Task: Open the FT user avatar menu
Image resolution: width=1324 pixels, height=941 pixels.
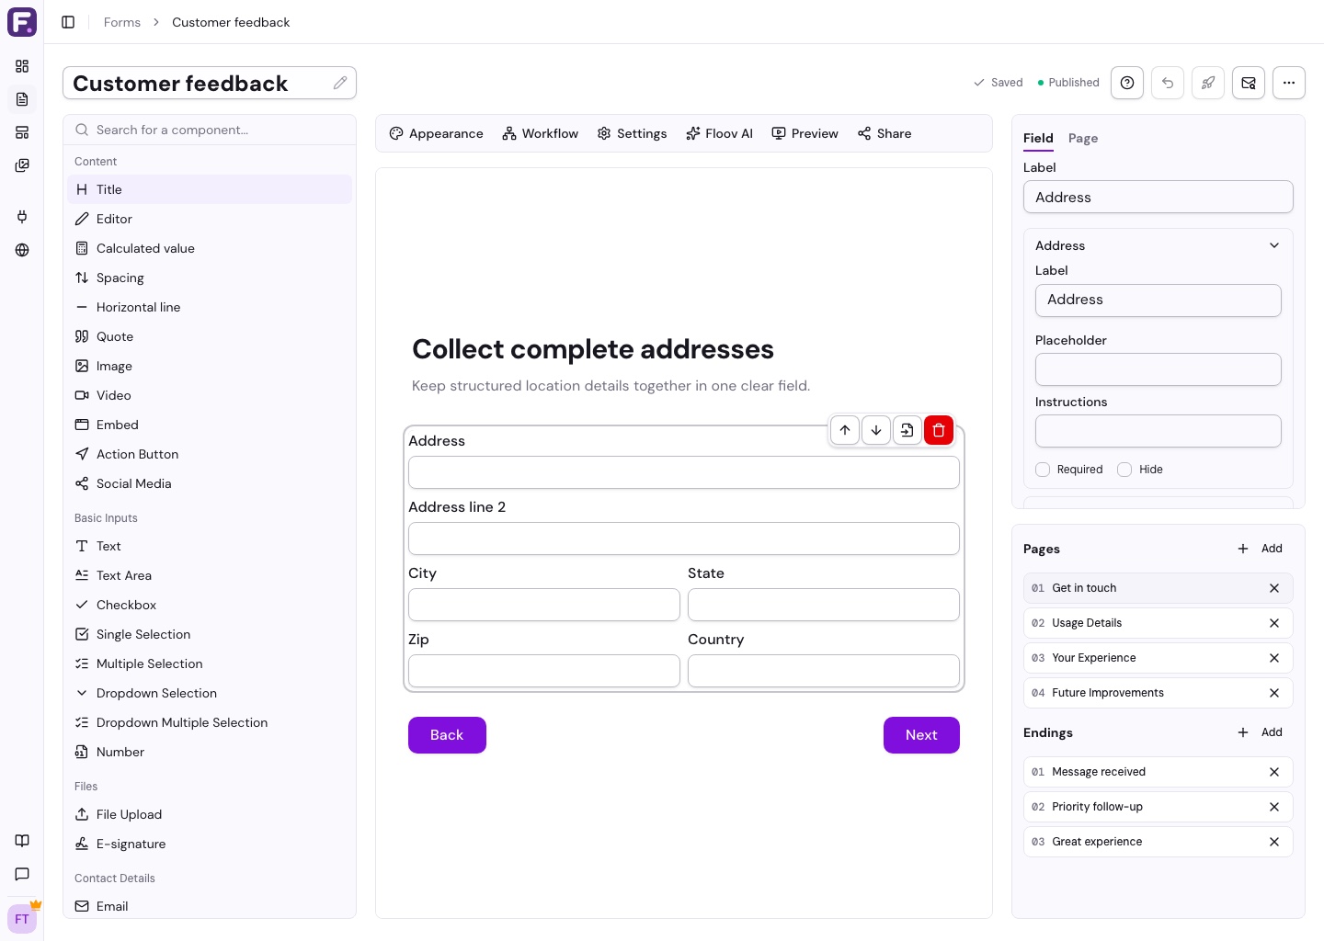Action: (22, 919)
